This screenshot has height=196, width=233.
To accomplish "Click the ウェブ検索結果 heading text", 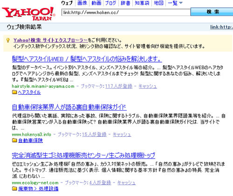I will coord(24,27).
